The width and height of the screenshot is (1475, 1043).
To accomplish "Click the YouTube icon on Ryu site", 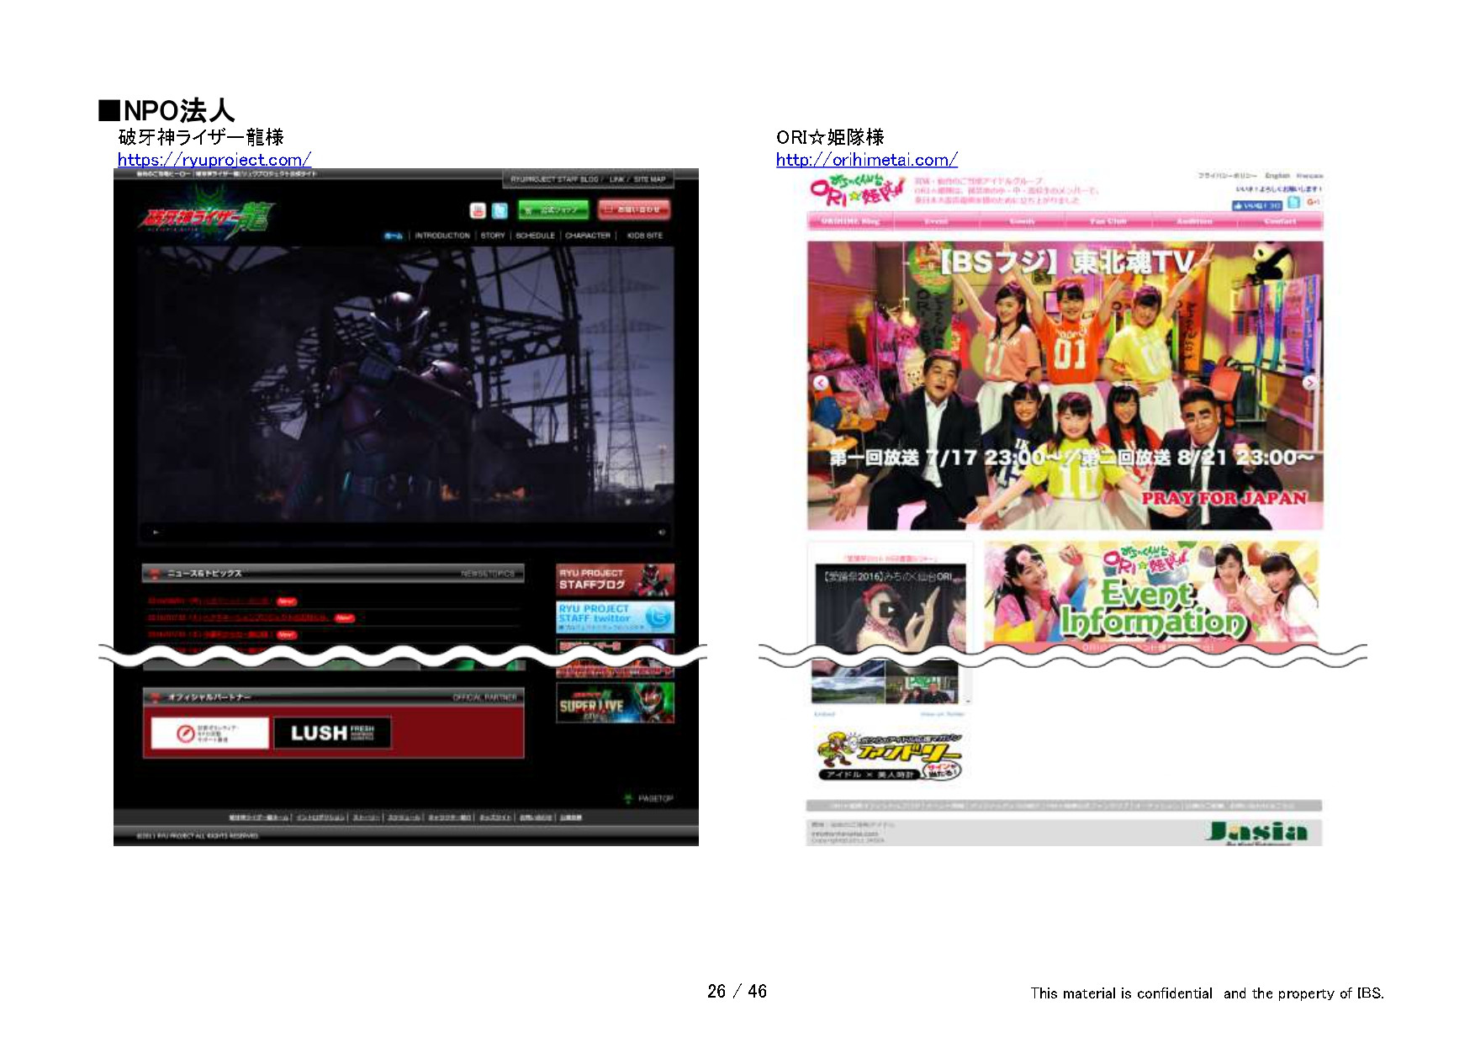I will pyautogui.click(x=478, y=210).
